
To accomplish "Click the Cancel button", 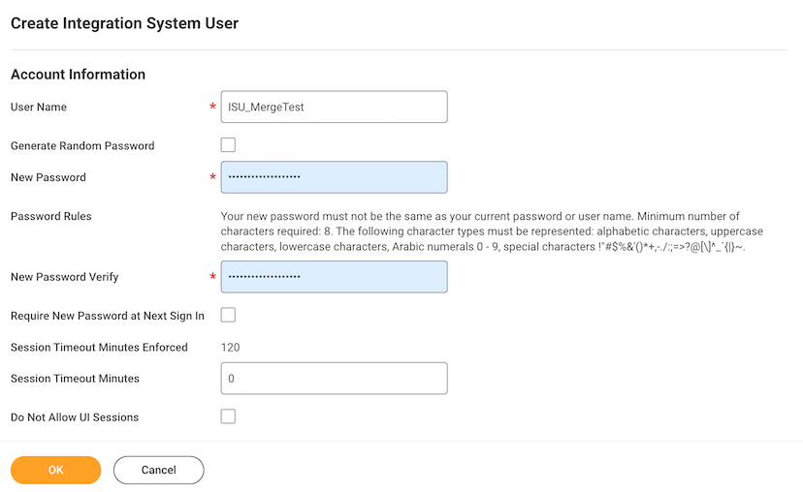I will click(158, 470).
